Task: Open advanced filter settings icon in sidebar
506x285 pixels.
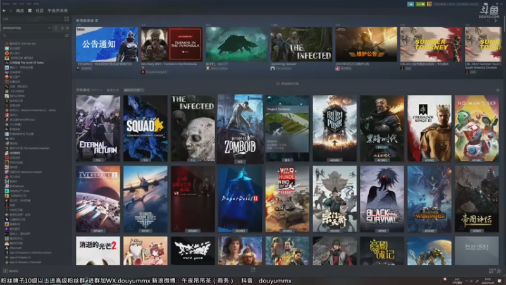Action: [x=67, y=35]
